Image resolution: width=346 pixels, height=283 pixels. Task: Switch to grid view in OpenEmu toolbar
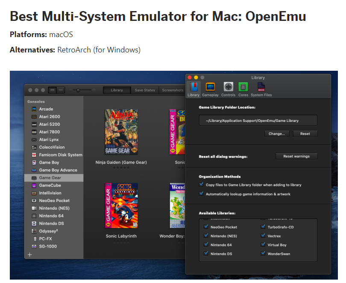(52, 90)
